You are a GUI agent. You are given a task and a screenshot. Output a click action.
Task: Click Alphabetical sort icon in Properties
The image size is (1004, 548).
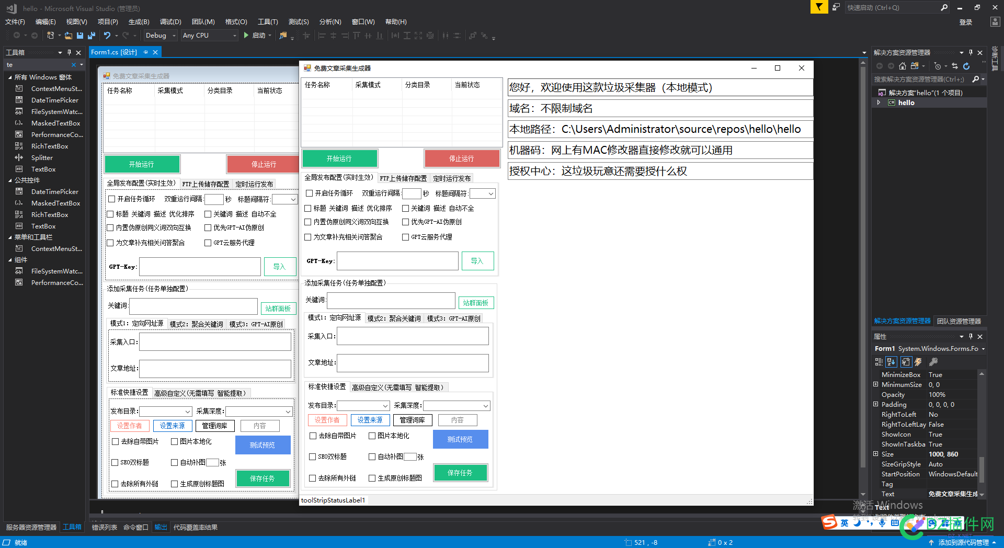(x=891, y=362)
